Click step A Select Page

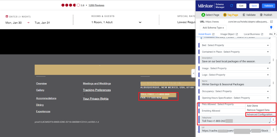coord(210,15)
